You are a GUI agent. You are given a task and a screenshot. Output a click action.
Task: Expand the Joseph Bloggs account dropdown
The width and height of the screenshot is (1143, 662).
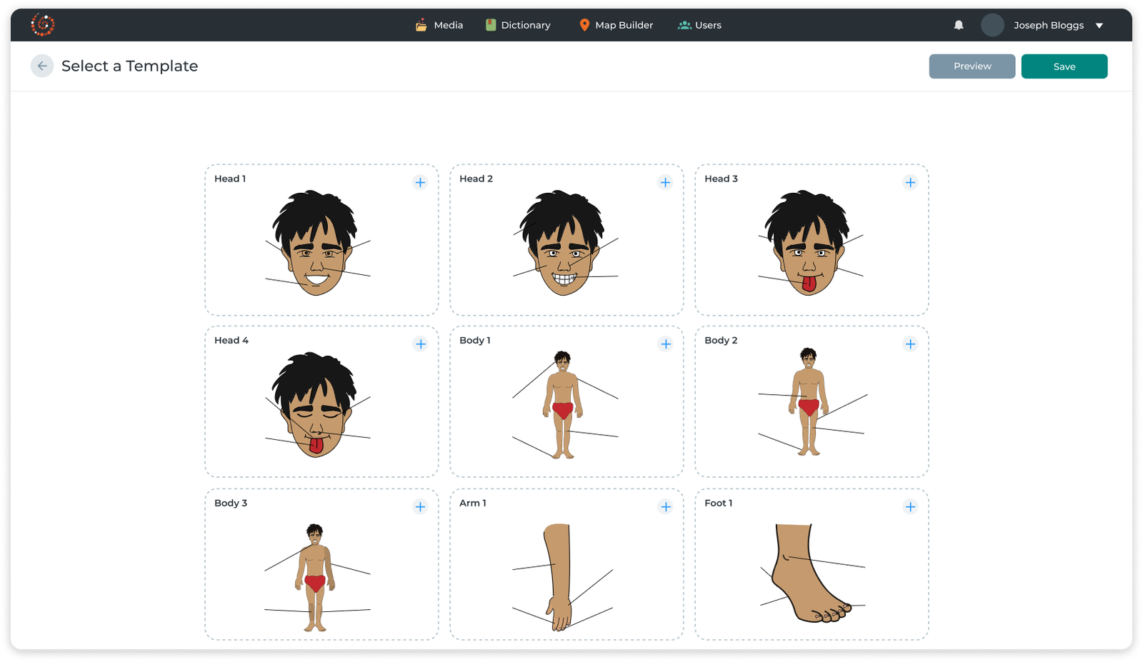pyautogui.click(x=1099, y=25)
